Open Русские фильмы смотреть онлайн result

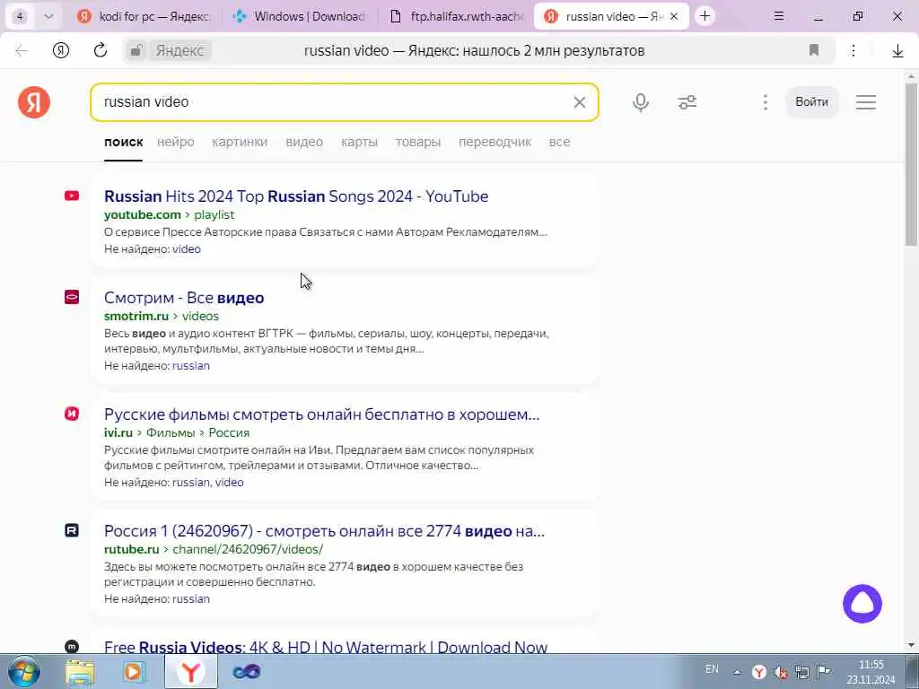click(x=322, y=414)
